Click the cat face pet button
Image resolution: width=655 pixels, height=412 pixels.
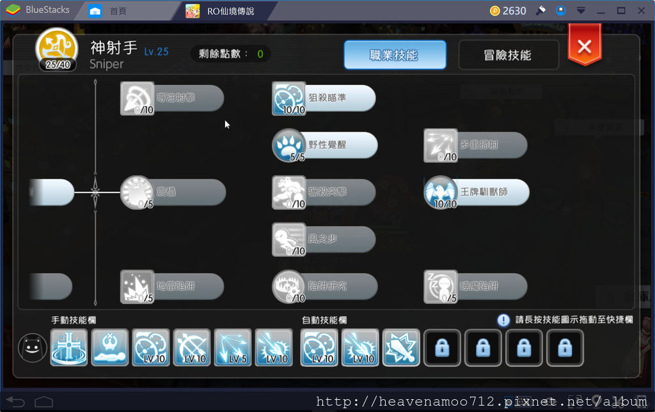(33, 347)
